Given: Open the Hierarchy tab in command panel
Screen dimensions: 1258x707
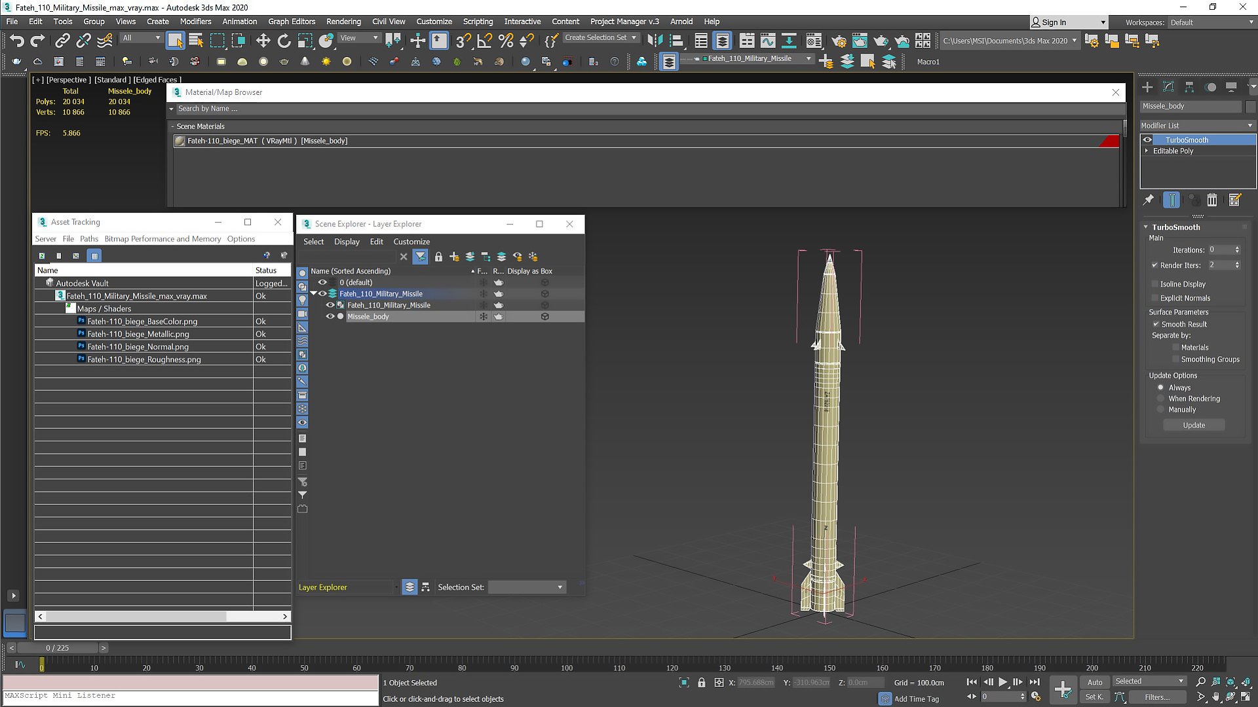Looking at the screenshot, I should point(1189,86).
